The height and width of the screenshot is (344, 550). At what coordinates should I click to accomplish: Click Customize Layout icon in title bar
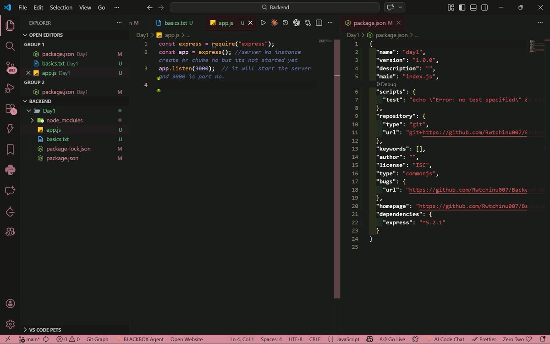[x=451, y=7]
